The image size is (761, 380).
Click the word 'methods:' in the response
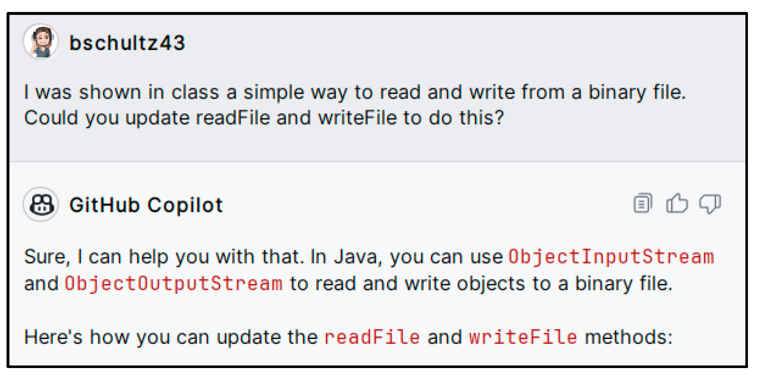(628, 337)
